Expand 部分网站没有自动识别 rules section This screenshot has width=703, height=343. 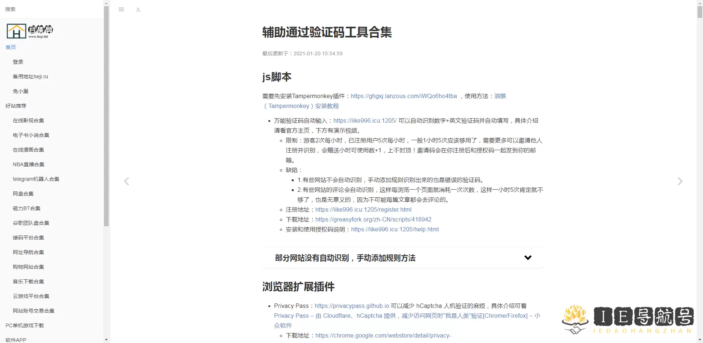(x=528, y=257)
